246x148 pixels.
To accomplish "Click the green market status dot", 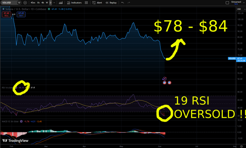I will coord(49,9).
